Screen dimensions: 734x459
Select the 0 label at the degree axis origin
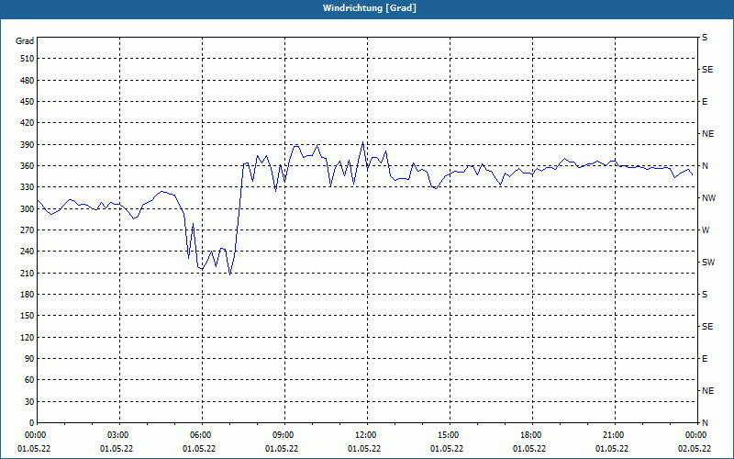(x=31, y=423)
